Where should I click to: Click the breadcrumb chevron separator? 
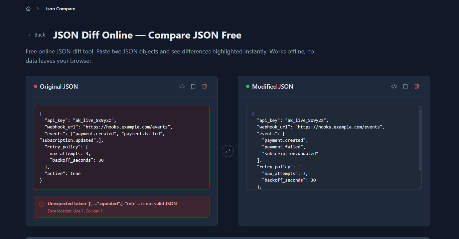click(38, 9)
